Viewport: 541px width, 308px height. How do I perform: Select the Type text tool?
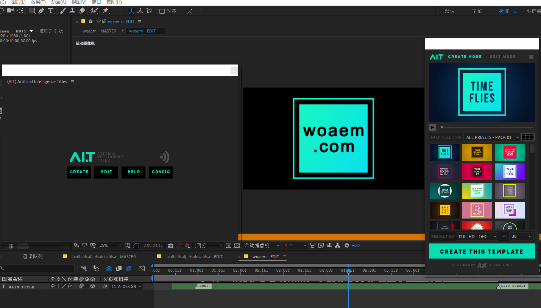(51, 11)
